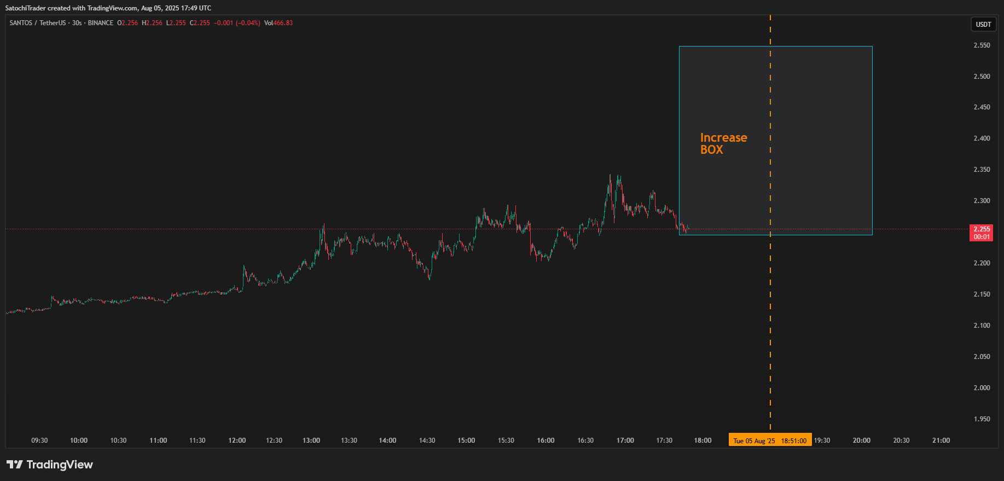This screenshot has width=1004, height=481.
Task: Click the 2.350 price axis label
Action: click(982, 170)
